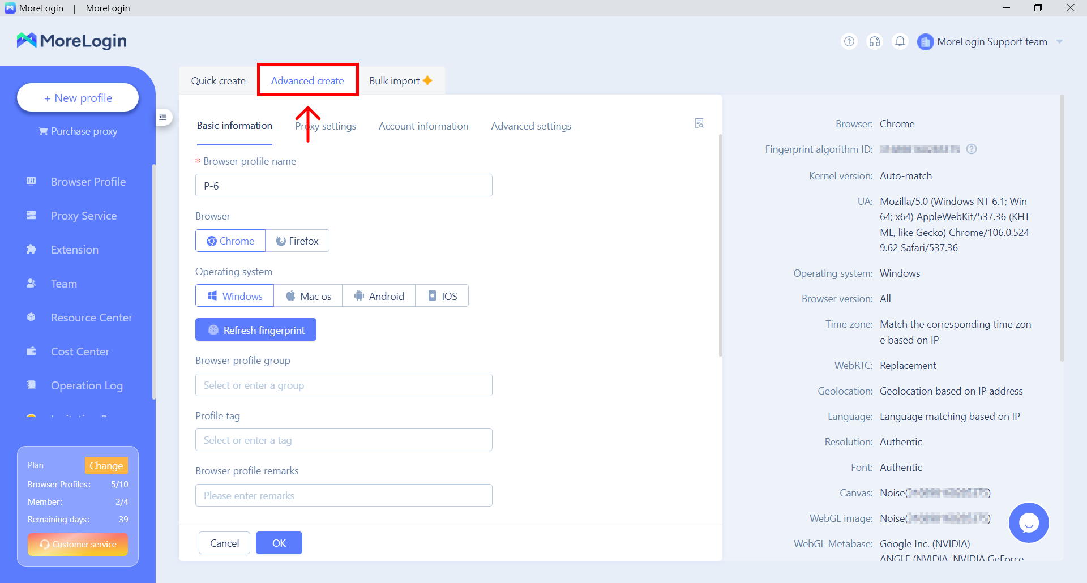The image size is (1087, 583).
Task: Choose IOS operating system
Action: click(x=442, y=296)
